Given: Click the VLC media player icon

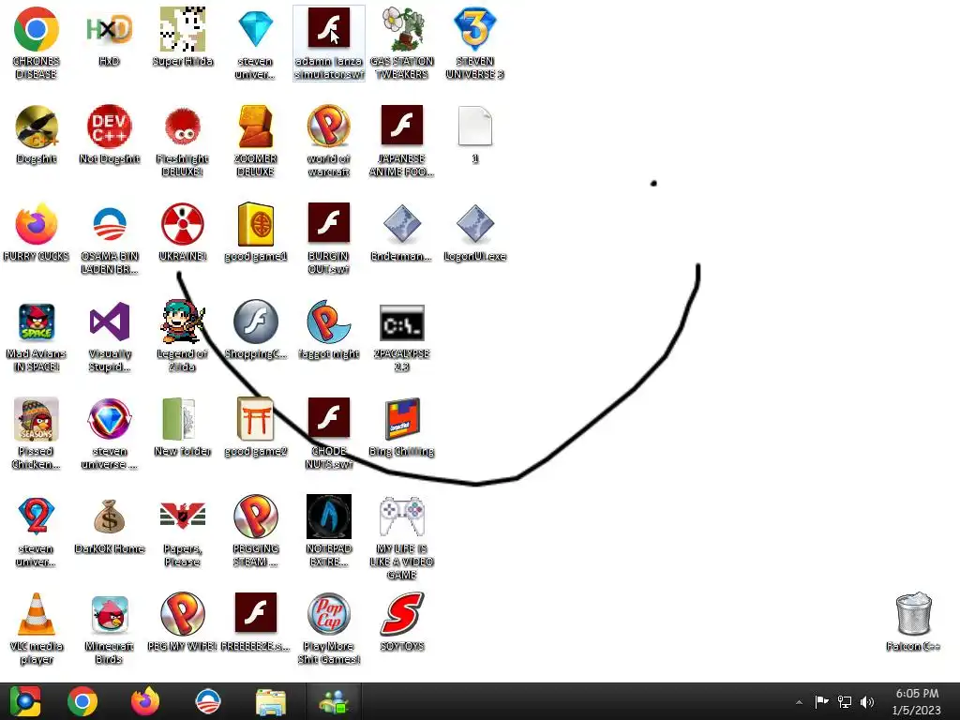Looking at the screenshot, I should tap(37, 614).
